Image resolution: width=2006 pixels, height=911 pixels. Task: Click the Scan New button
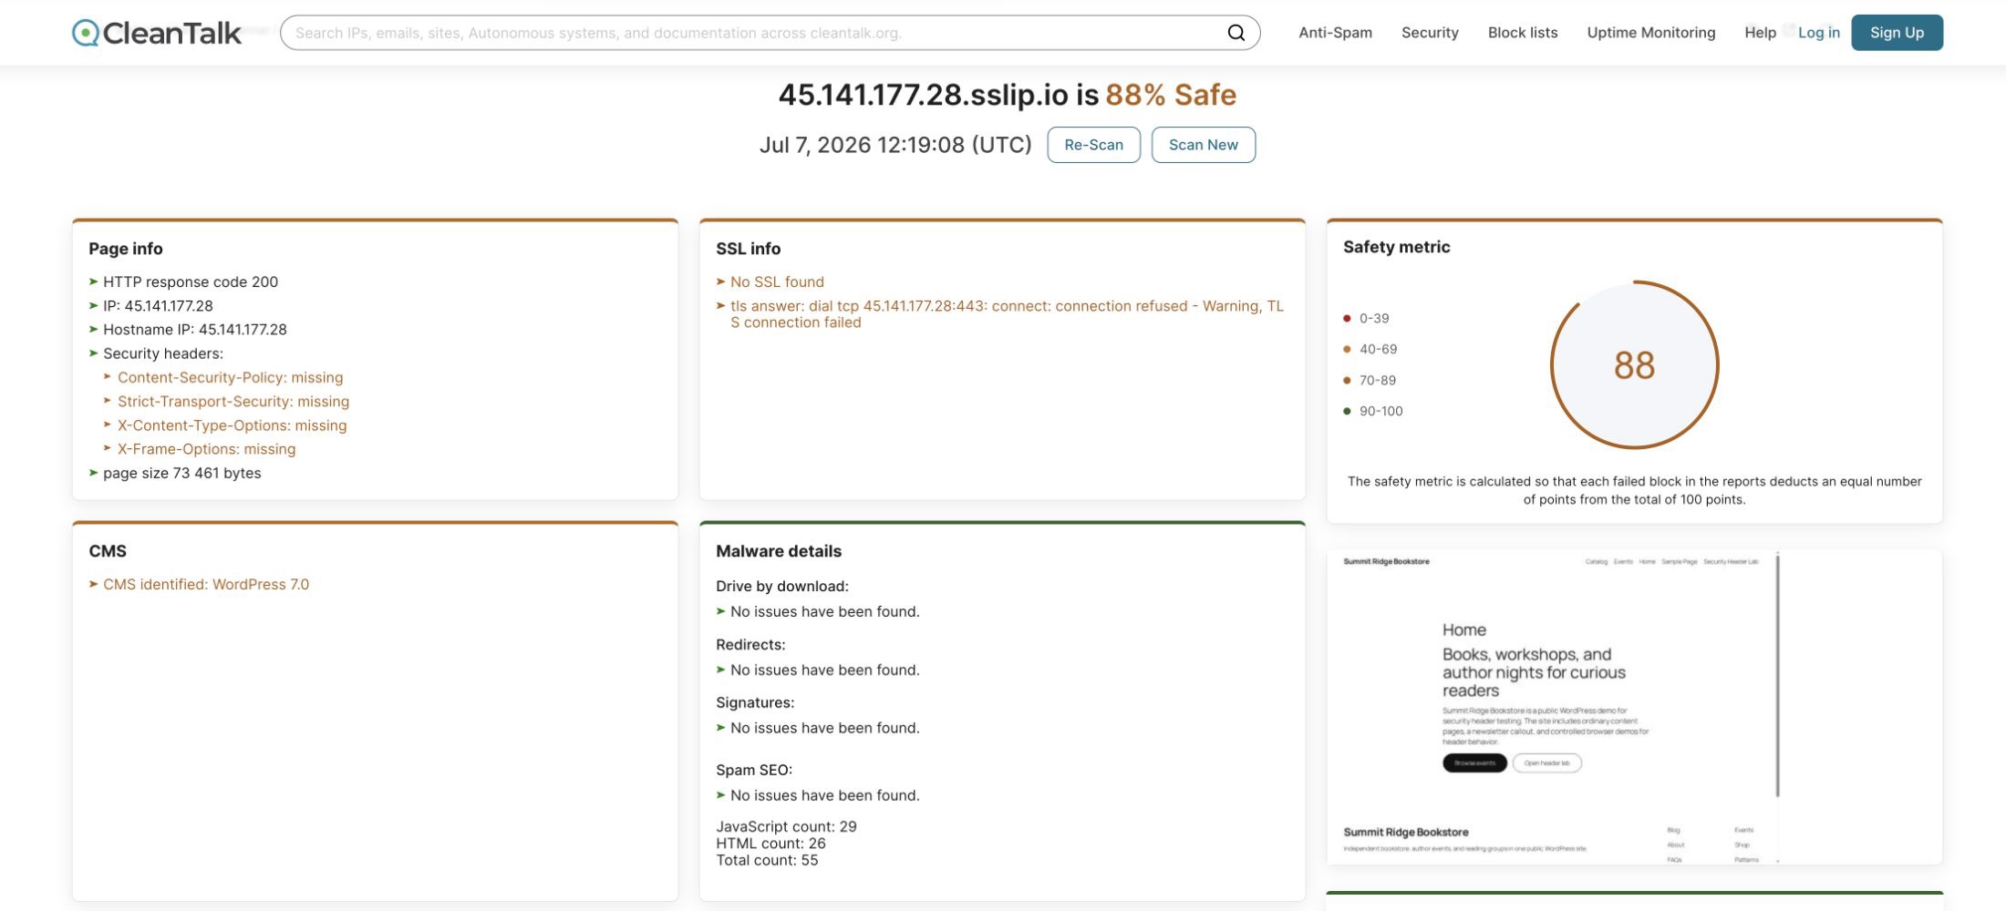click(x=1203, y=145)
